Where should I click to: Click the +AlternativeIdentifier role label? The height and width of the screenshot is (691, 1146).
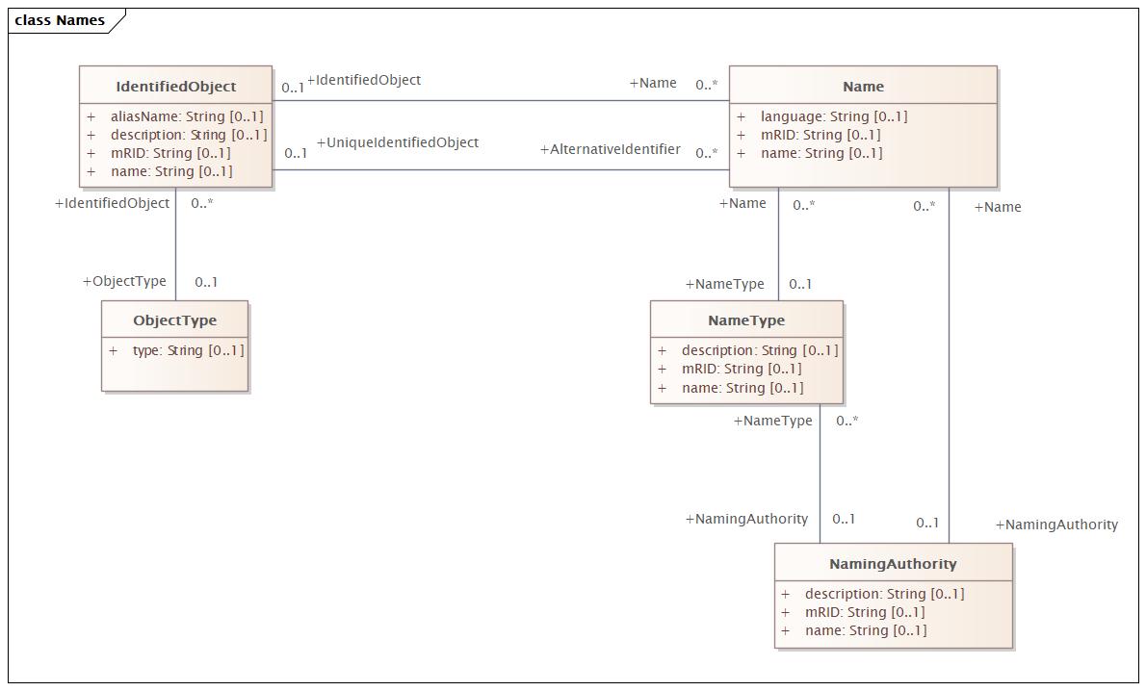[x=611, y=149]
